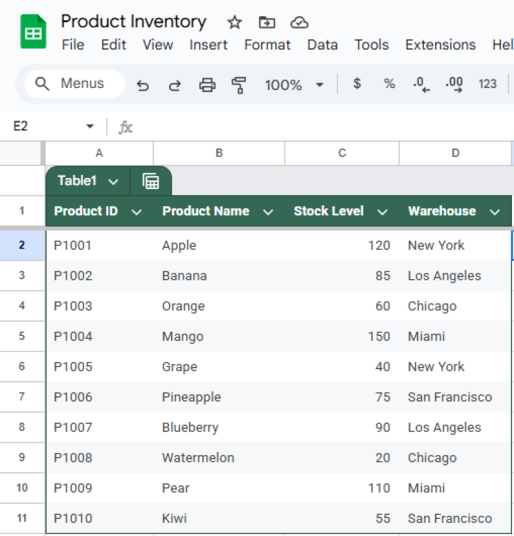Star the Product Inventory spreadsheet
Viewport: 514px width, 536px height.
234,22
